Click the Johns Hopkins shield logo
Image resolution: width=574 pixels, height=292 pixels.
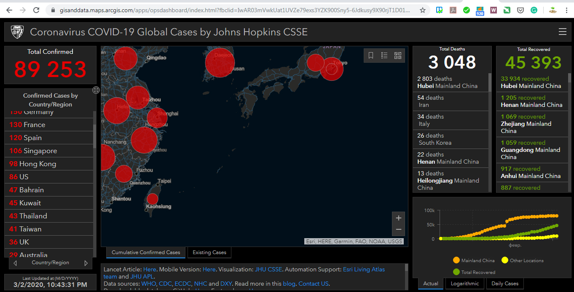[x=17, y=32]
